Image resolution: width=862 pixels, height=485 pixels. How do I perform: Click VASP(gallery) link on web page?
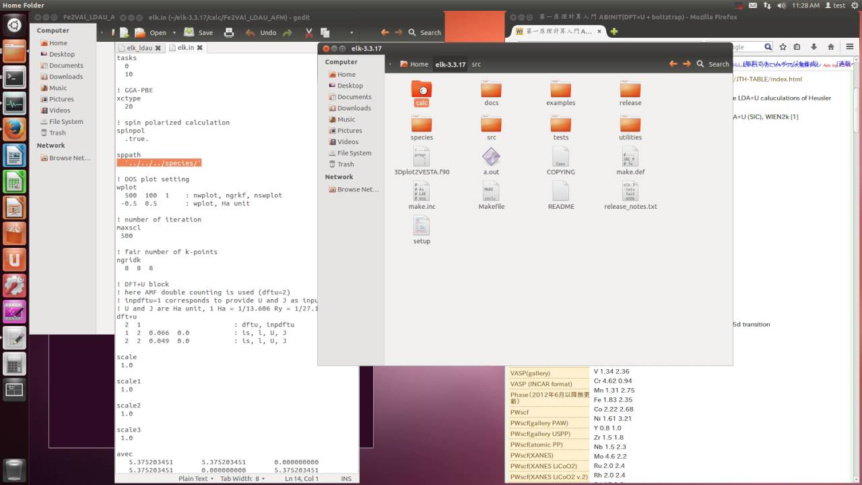[530, 373]
